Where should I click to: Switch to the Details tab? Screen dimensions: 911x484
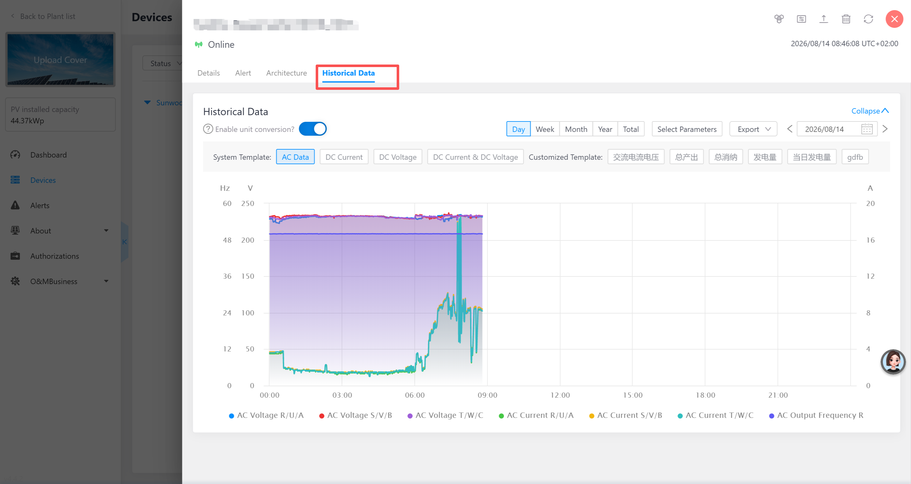[x=209, y=73]
